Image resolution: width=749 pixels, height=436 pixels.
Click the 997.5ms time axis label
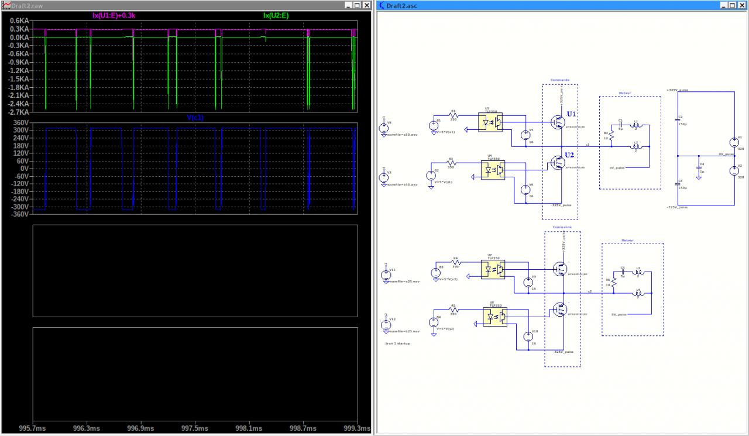195,428
